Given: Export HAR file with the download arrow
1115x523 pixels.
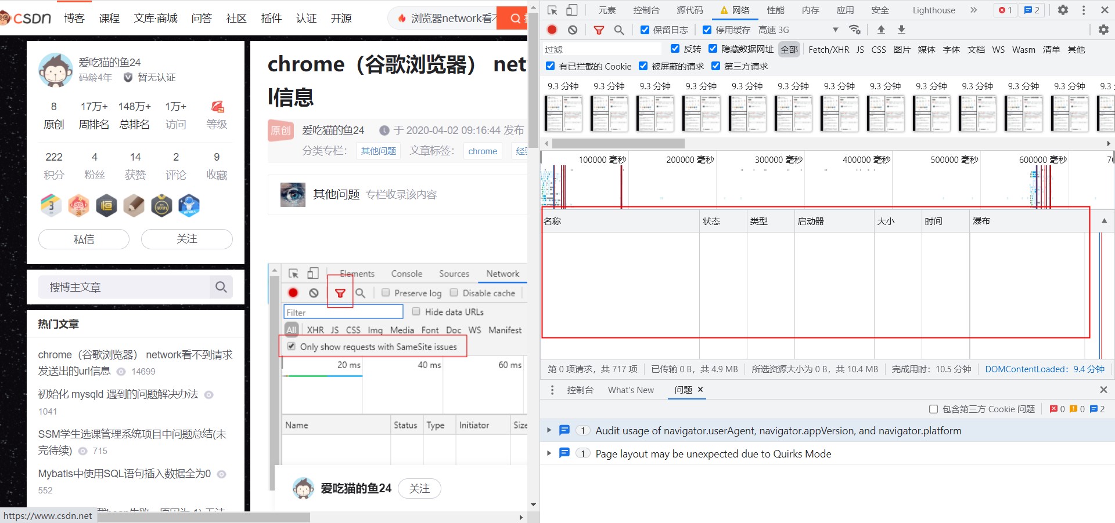Looking at the screenshot, I should pos(901,30).
